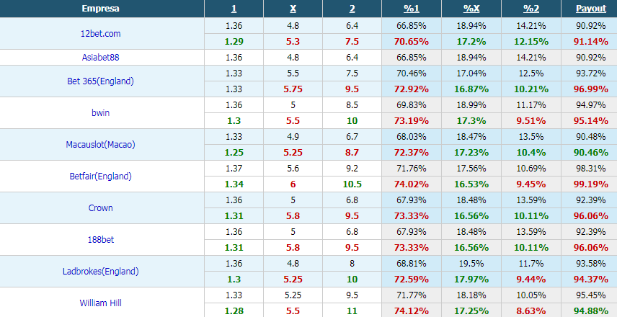
Task: Open the 12bet.com bookmaker link
Action: (100, 34)
